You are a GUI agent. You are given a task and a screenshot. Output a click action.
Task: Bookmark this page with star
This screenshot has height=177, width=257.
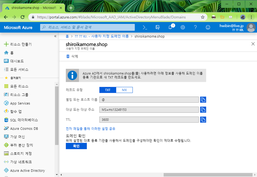203,17
